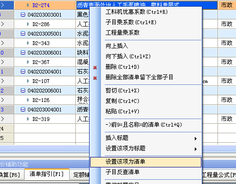Choose 删除(Ctrl+D) from context menu
This screenshot has width=236, height=184.
tap(145, 67)
